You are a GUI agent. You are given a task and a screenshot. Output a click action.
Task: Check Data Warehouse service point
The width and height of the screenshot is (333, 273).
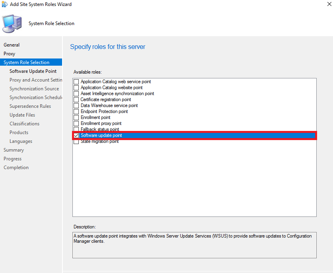tap(76, 105)
